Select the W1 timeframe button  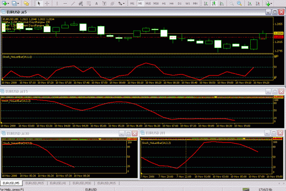188,3
